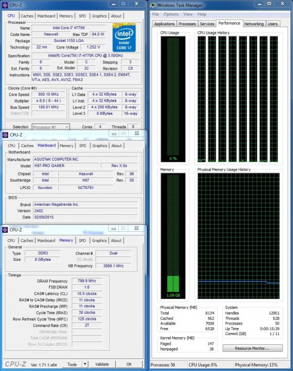Select SPD tab in top CPU-Z window
The image size is (293, 371).
[x=82, y=16]
